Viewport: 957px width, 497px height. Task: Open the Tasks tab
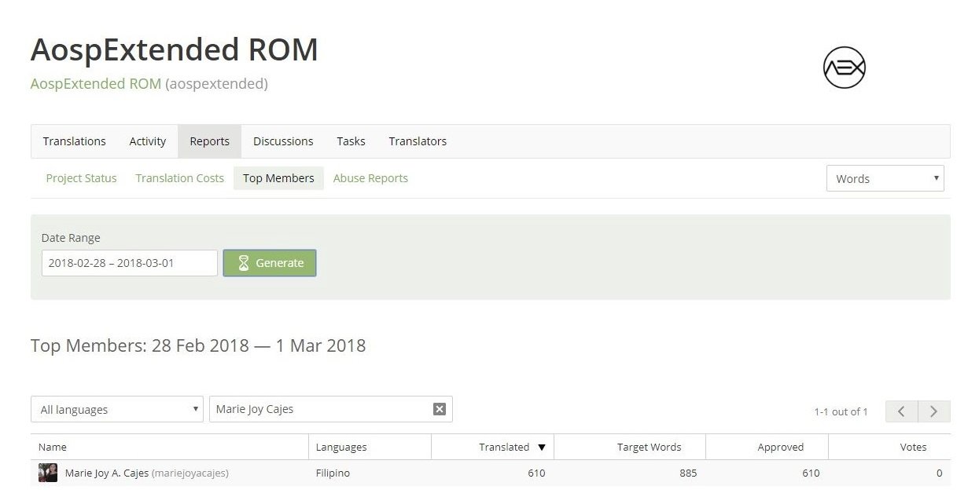pyautogui.click(x=351, y=141)
